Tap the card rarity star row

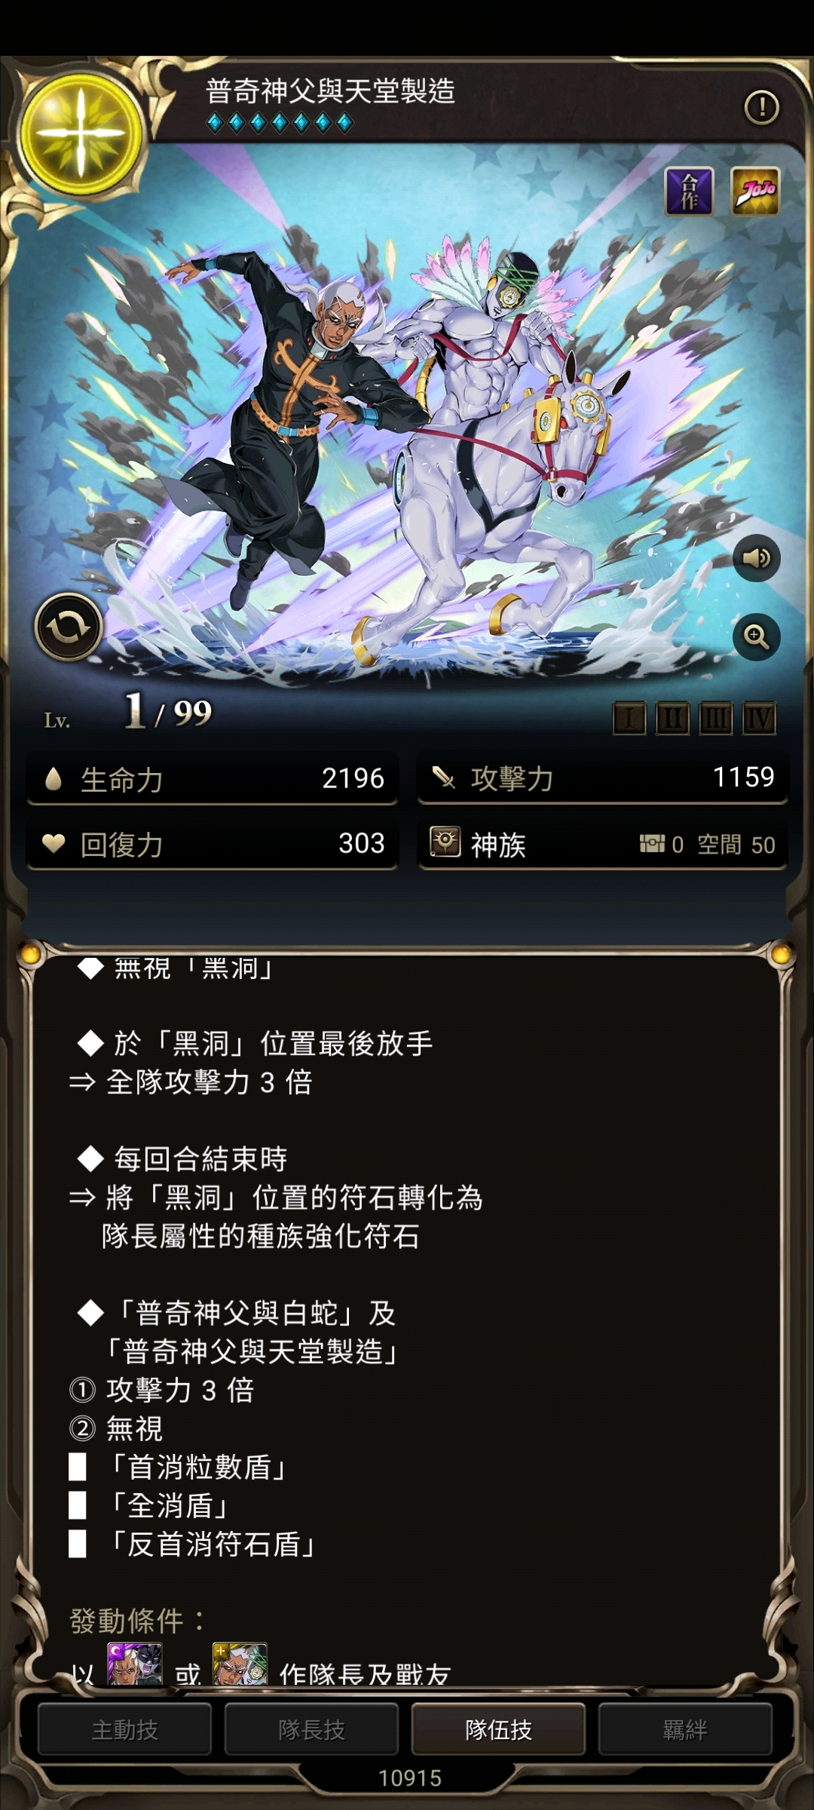coord(280,122)
